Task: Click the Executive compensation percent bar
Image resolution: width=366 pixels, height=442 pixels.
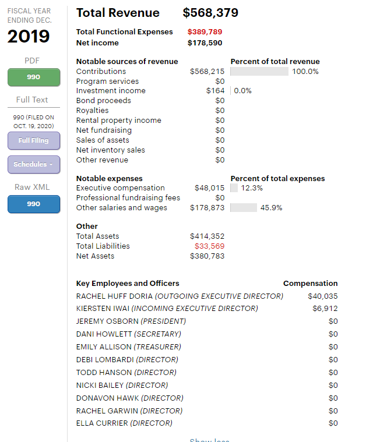Action: [x=234, y=188]
